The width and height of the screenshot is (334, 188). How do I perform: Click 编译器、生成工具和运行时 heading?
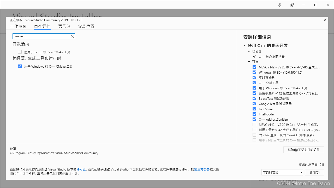click(37, 58)
